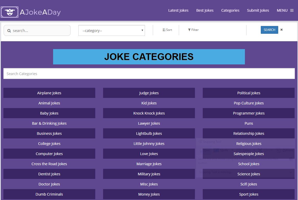
Task: Open "Little Johnny Jokes"
Action: click(149, 143)
